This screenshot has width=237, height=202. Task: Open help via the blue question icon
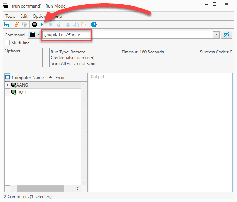pyautogui.click(x=94, y=25)
